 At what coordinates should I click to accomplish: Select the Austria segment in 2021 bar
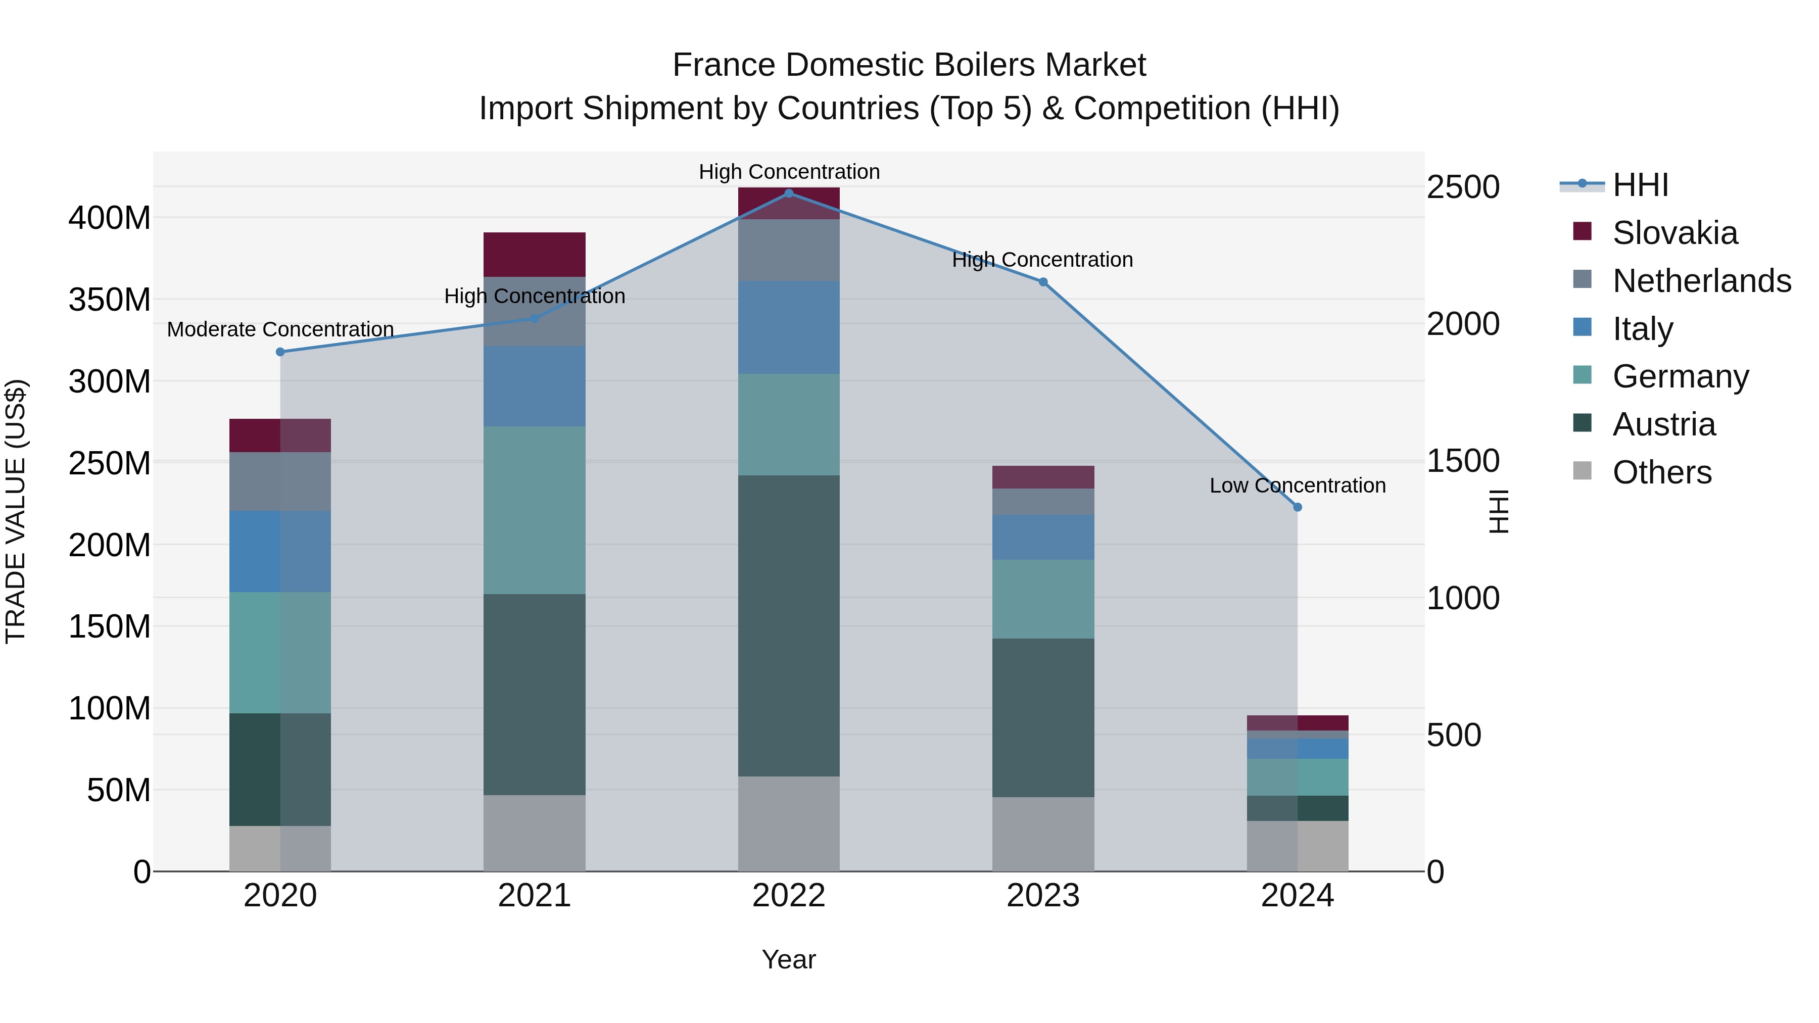pyautogui.click(x=535, y=695)
